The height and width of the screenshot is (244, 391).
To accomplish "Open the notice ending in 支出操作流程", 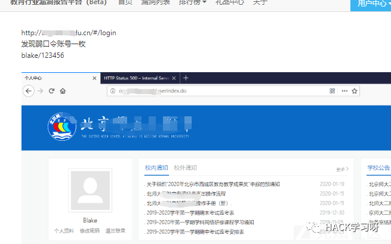I will click(x=186, y=194).
